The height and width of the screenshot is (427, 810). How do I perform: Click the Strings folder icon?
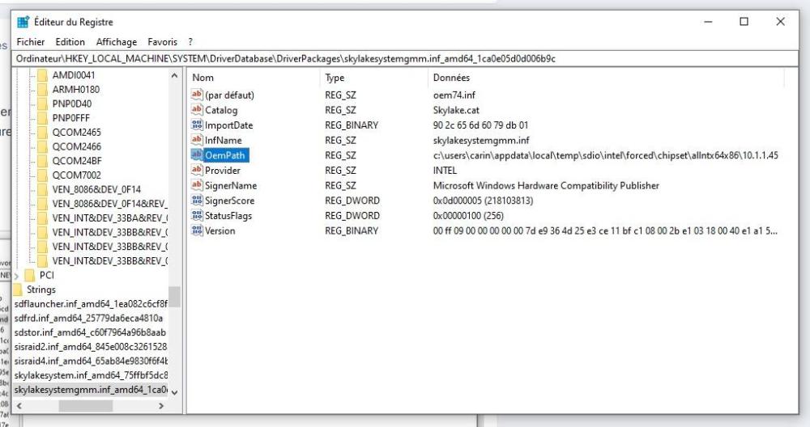tap(18, 290)
